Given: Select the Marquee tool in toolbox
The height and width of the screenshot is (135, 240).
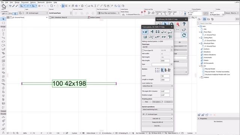Looking at the screenshot, I should [3, 23].
